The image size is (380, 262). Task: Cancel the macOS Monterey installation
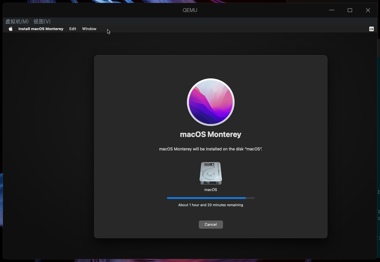[211, 225]
